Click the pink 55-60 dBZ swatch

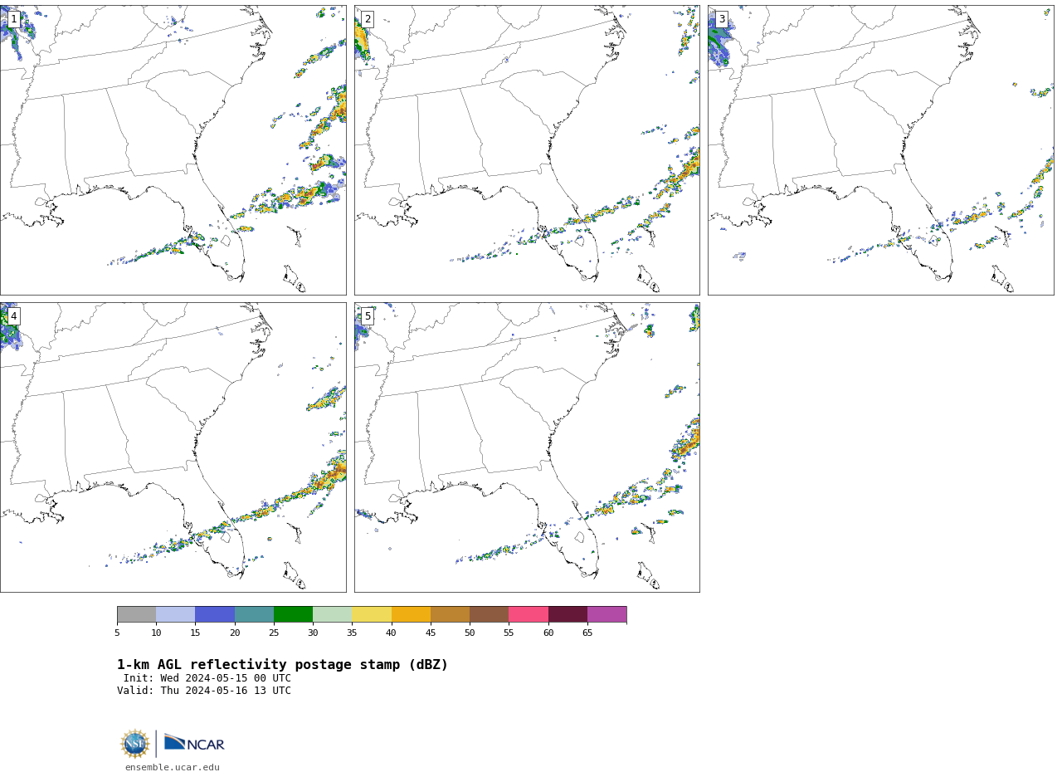click(529, 614)
